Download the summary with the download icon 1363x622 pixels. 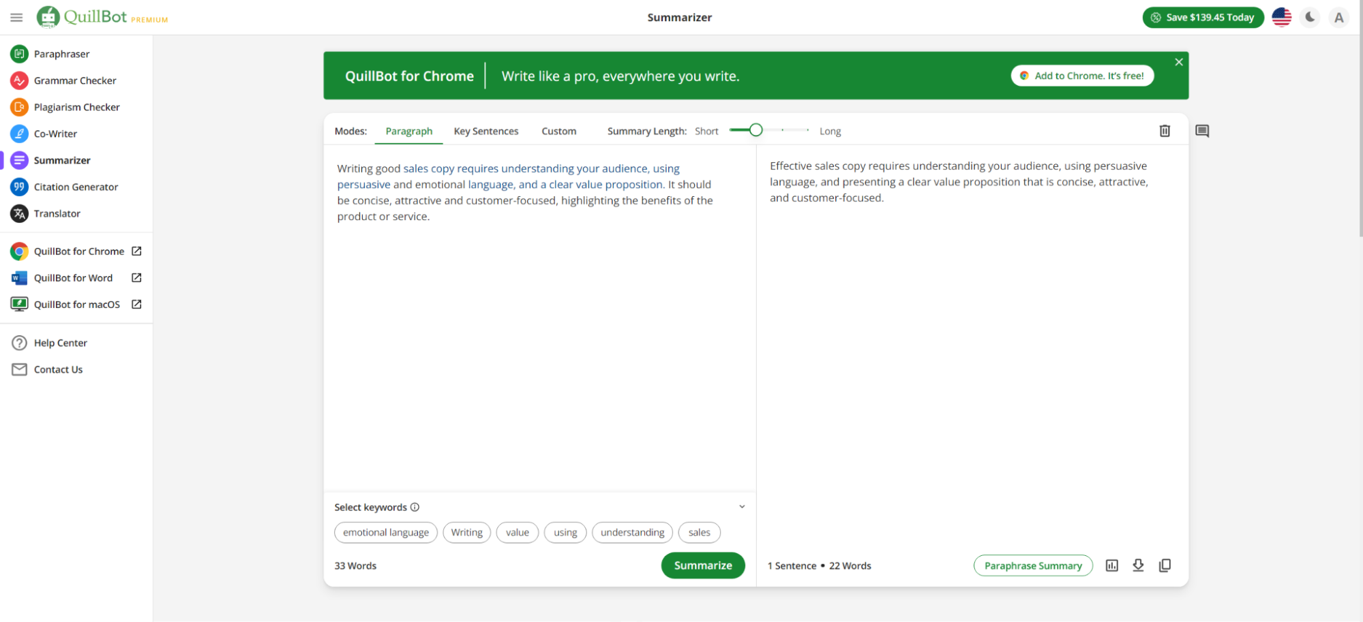(1138, 565)
